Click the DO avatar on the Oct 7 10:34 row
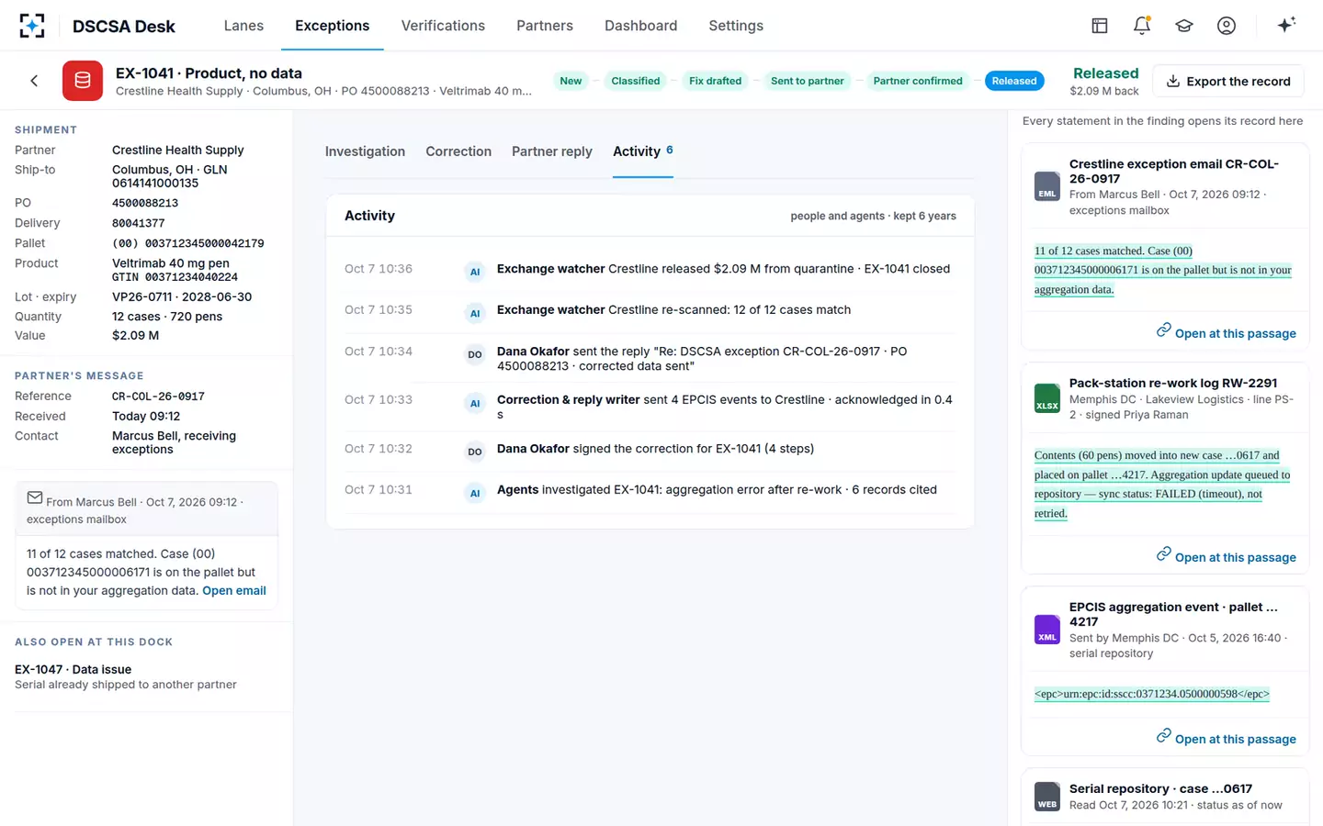The height and width of the screenshot is (826, 1323). pos(475,354)
